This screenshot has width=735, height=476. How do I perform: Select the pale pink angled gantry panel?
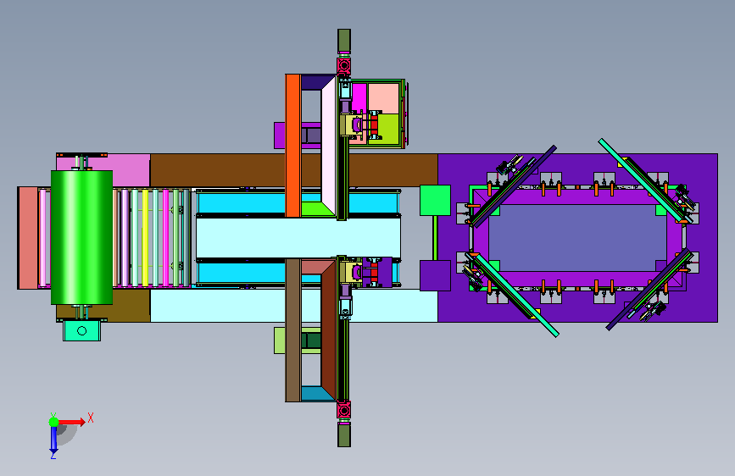click(329, 147)
